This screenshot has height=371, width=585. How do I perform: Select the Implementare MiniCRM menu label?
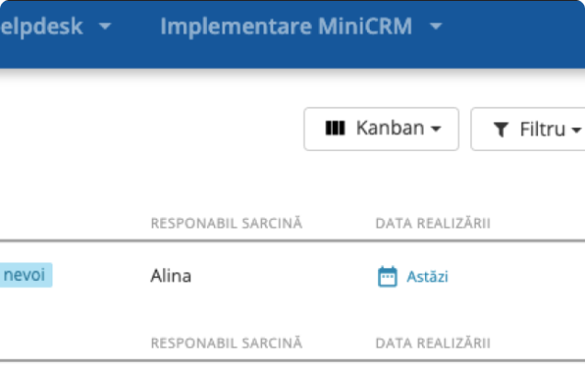click(x=286, y=27)
